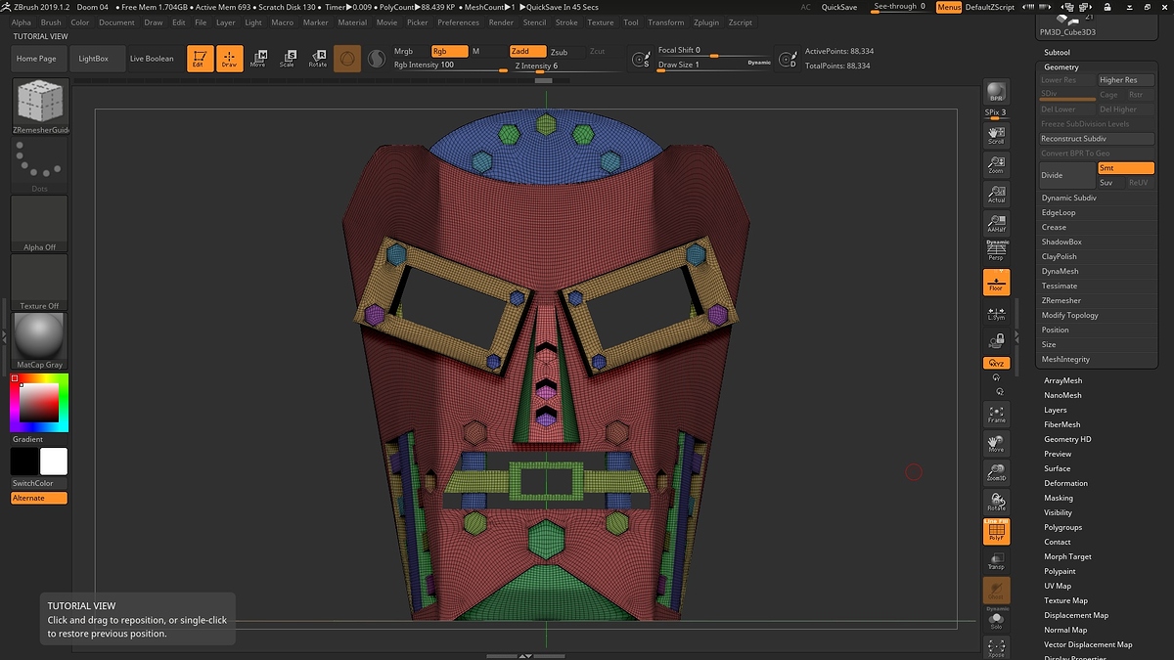
Task: Adjust the Z Intensity slider
Action: click(x=565, y=66)
